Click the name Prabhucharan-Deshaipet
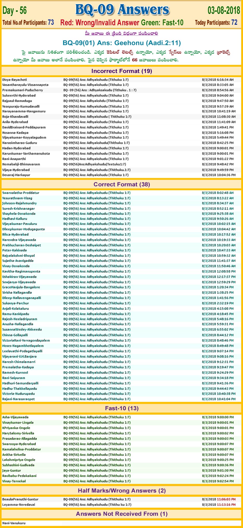Image resolution: width=243 pixels, height=528 pixels. click(22, 245)
